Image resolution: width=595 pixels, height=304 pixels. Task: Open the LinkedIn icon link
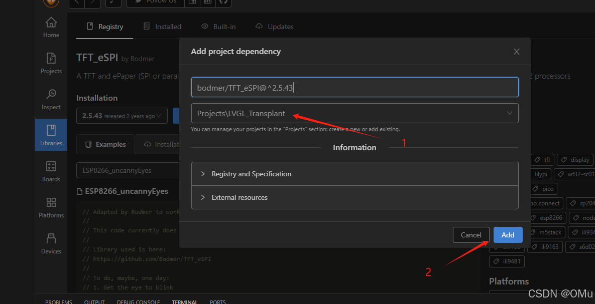207,2
